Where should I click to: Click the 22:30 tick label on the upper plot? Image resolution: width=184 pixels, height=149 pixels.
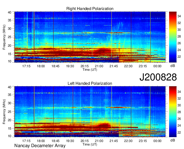coord(128,66)
